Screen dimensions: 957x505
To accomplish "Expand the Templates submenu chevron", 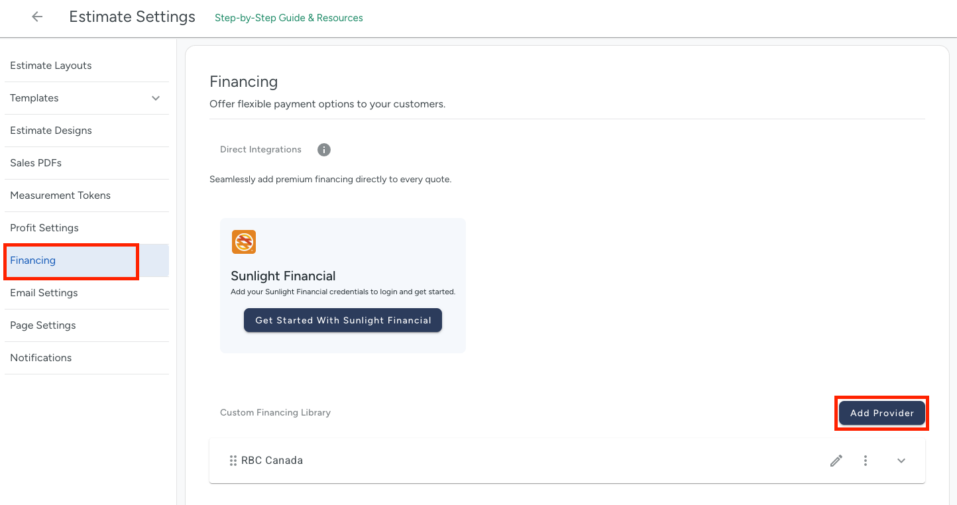I will point(156,98).
